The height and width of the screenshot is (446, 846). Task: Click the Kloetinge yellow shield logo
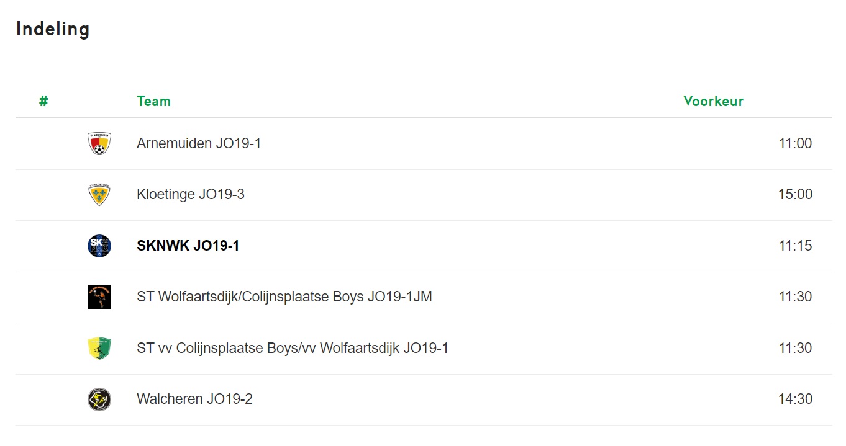tap(99, 195)
